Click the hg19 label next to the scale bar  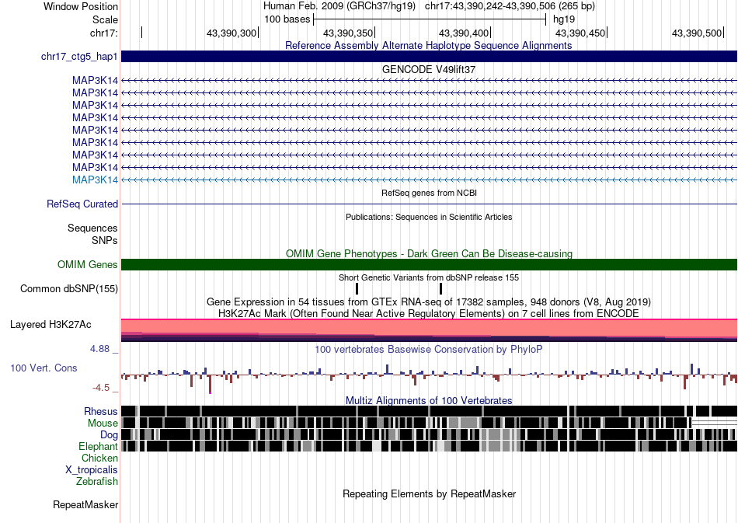pos(564,19)
